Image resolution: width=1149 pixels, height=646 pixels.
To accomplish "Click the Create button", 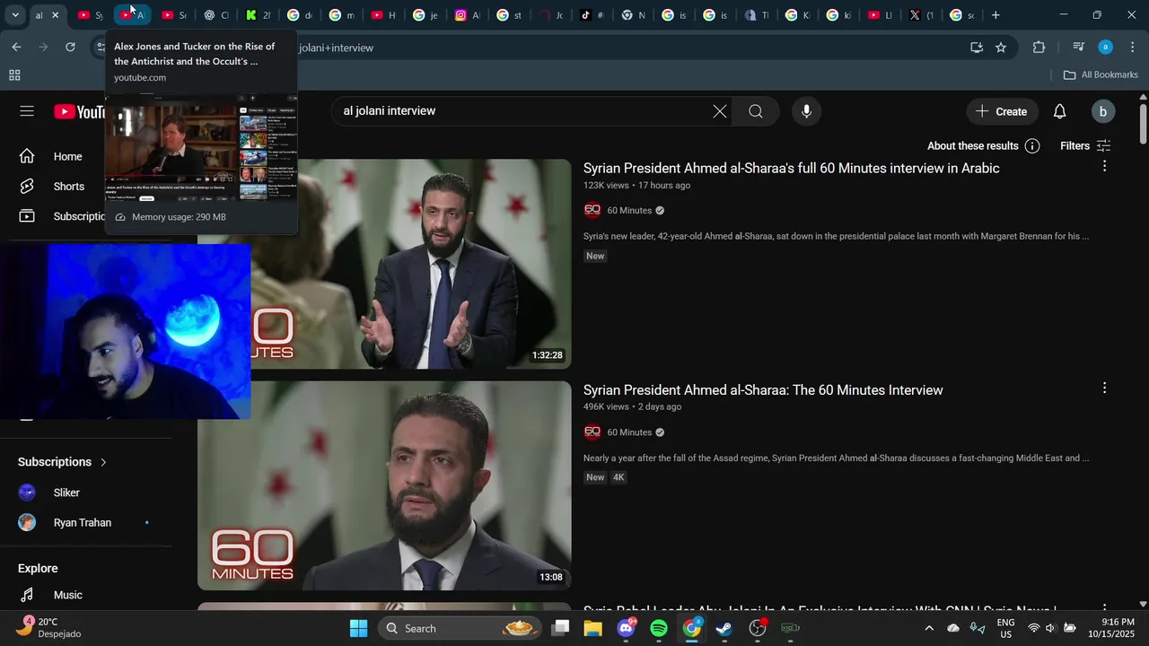I will tap(1002, 111).
